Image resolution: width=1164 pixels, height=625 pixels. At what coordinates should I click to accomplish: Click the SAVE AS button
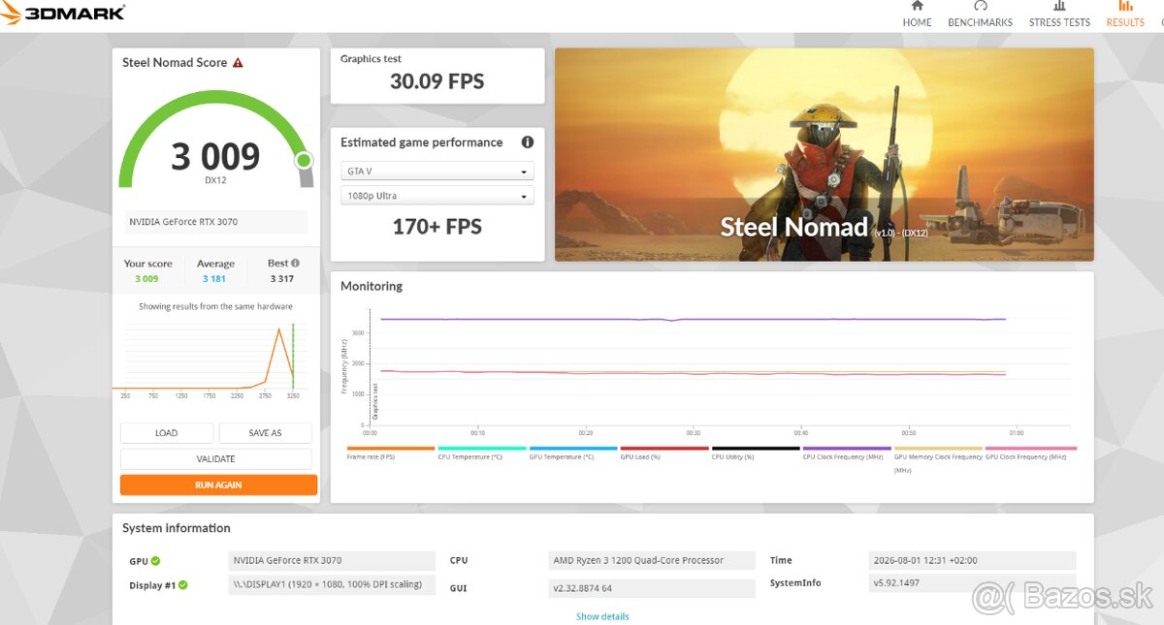[x=265, y=433]
